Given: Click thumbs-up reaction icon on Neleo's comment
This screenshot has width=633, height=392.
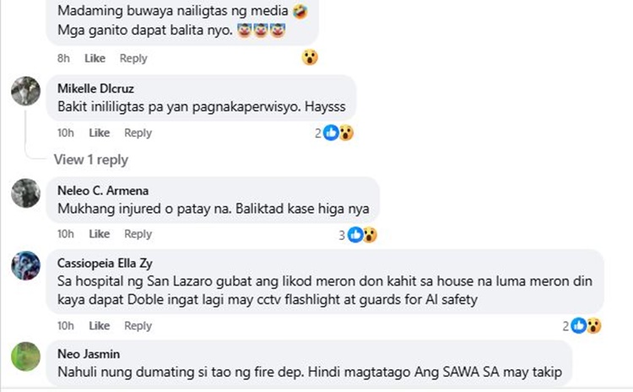Looking at the screenshot, I should coord(355,235).
